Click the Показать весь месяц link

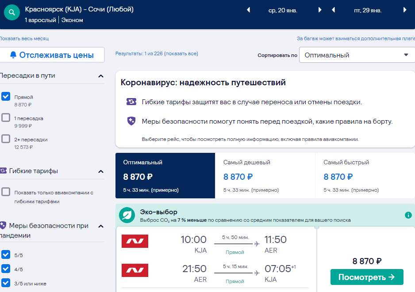(24, 38)
